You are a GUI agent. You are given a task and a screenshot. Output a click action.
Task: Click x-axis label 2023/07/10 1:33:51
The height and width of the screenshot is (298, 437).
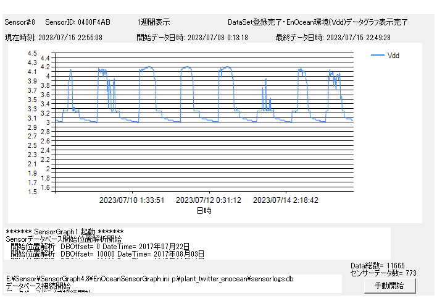point(132,200)
